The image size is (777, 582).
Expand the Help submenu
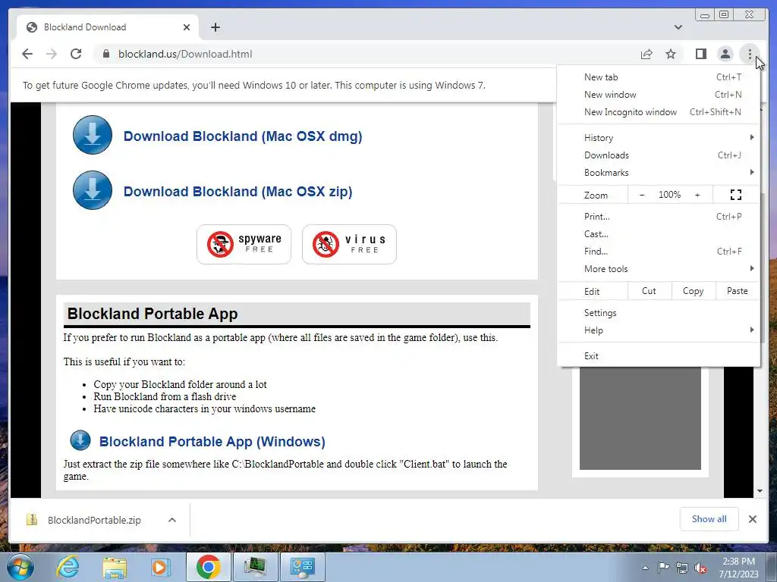pos(659,330)
